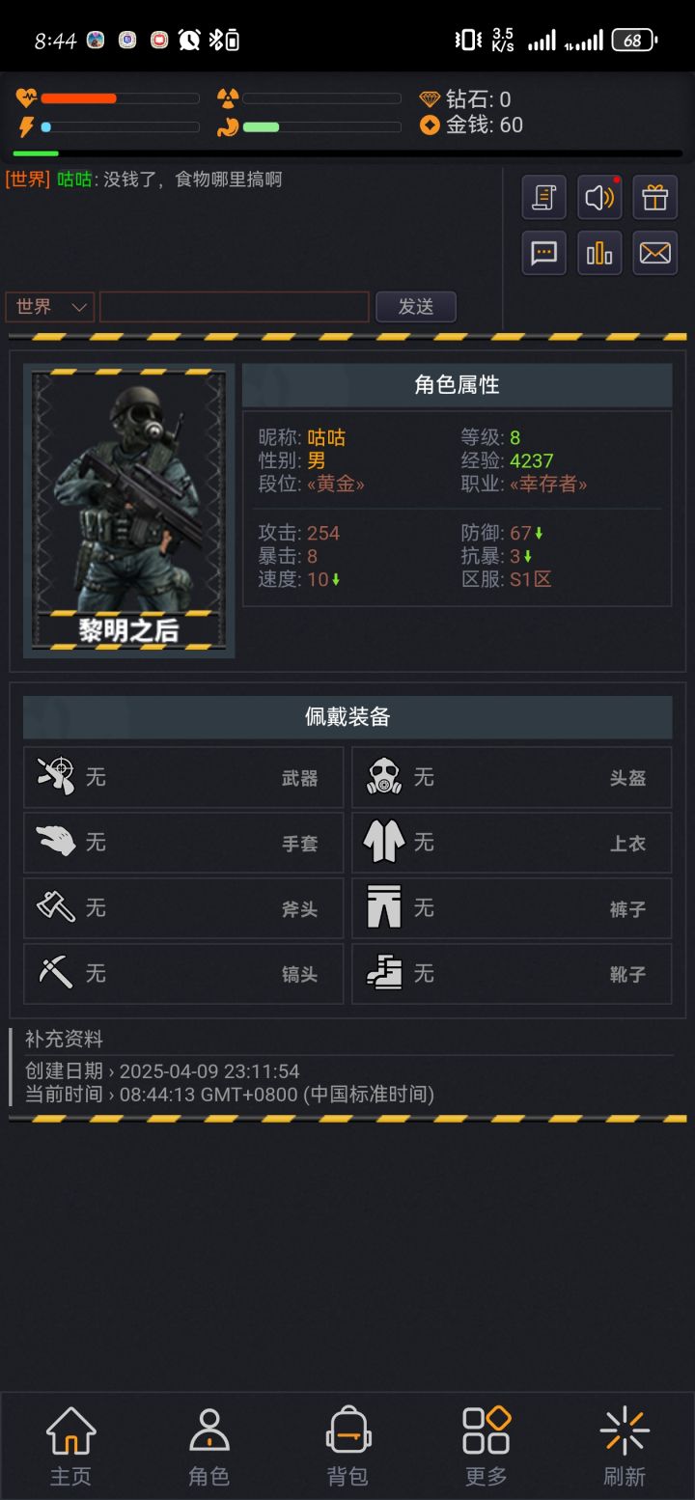Select the 上衣 jacket equipment slot

point(512,843)
